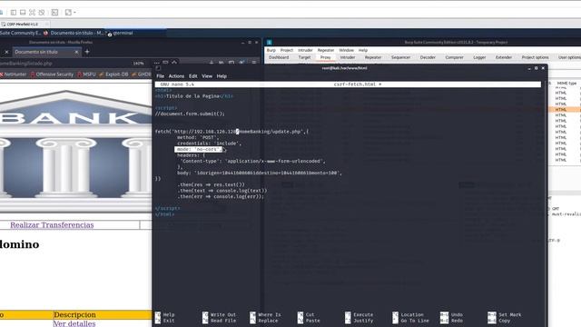Open the Help menu in Burp Suite
This screenshot has height=327, width=581.
coord(363,50)
